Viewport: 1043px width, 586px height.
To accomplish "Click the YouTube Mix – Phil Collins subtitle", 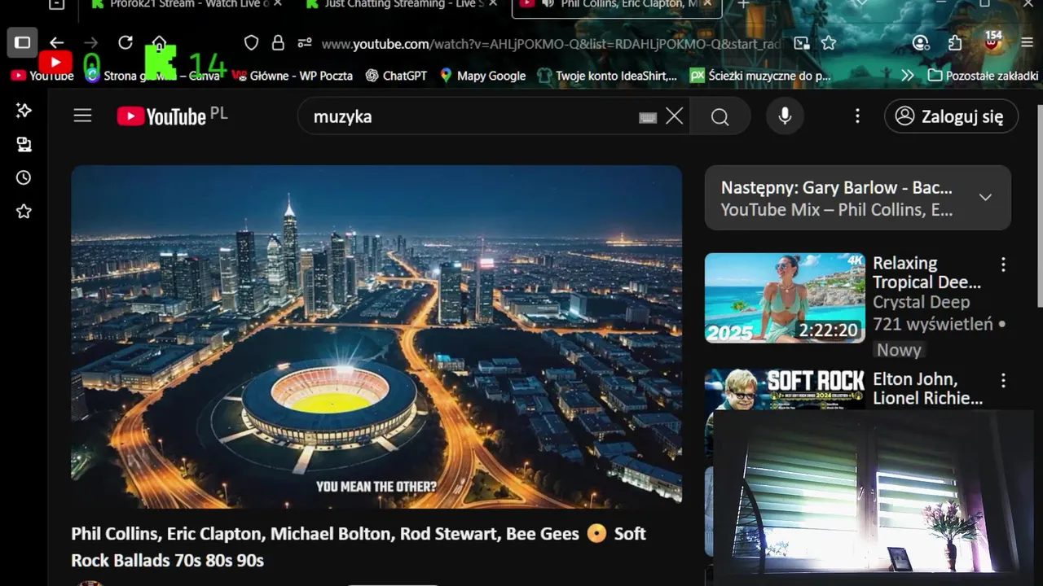I will point(837,210).
